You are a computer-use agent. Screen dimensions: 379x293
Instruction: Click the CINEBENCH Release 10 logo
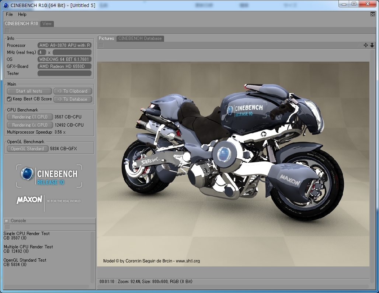49,176
